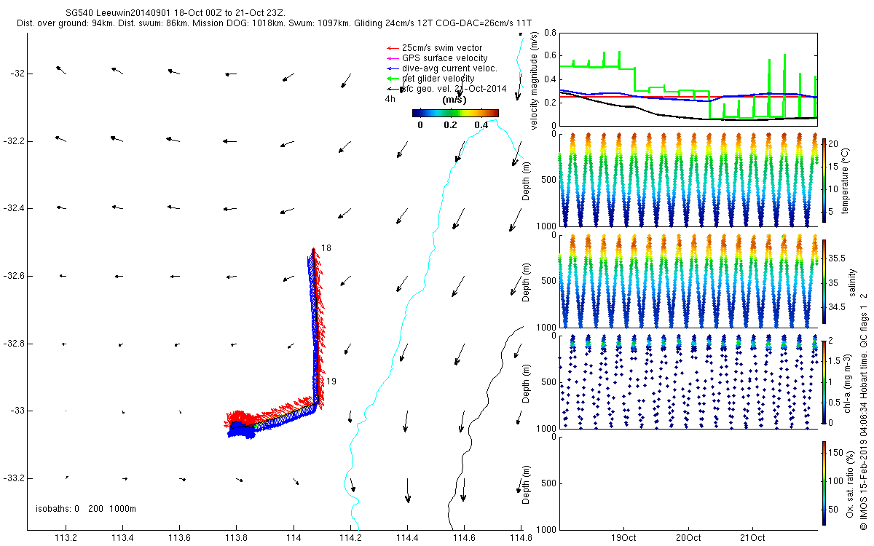Click the '34.5' tick on salinity colorbar

(838, 307)
